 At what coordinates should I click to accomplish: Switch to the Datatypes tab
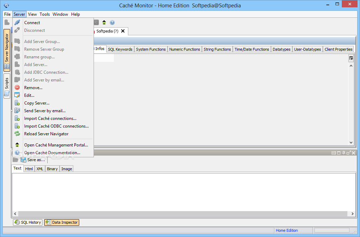tap(281, 49)
